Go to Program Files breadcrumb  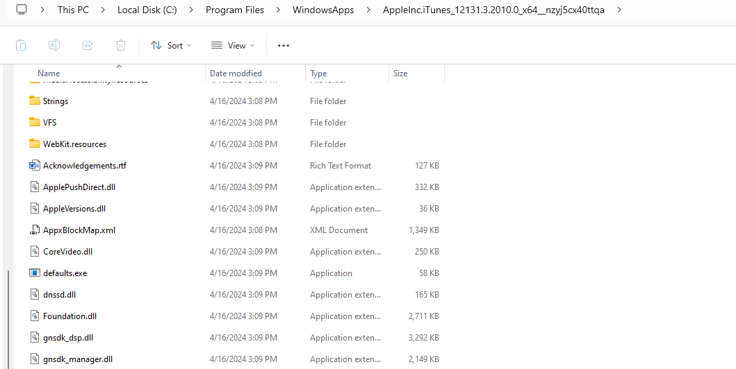235,10
